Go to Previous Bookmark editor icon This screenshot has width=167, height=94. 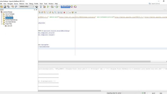point(50,13)
